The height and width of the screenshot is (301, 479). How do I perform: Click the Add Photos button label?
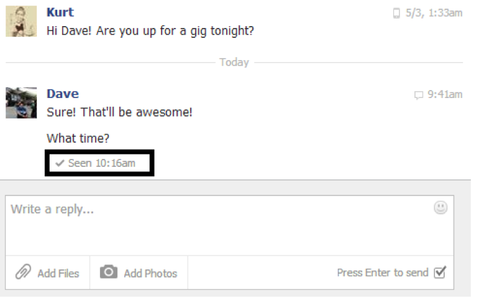click(x=150, y=274)
